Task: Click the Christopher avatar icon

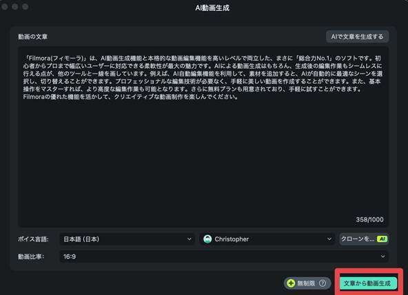Action: point(207,239)
